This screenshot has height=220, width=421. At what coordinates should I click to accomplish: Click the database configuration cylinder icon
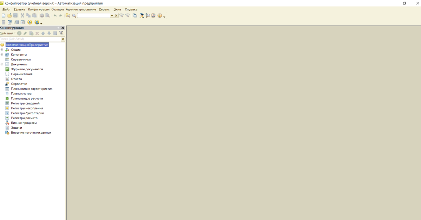pos(16,22)
